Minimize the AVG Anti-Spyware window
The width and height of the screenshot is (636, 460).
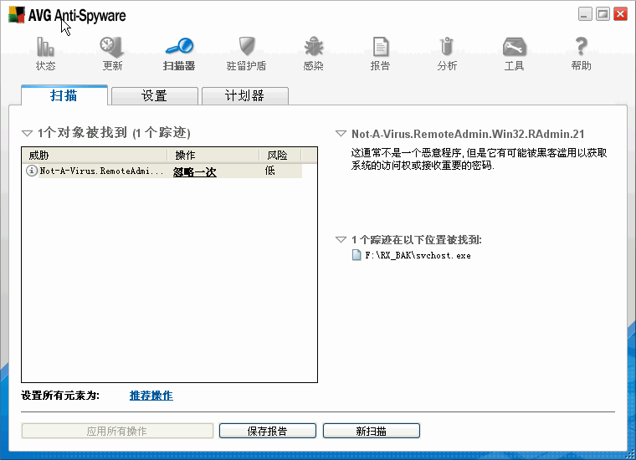point(585,14)
